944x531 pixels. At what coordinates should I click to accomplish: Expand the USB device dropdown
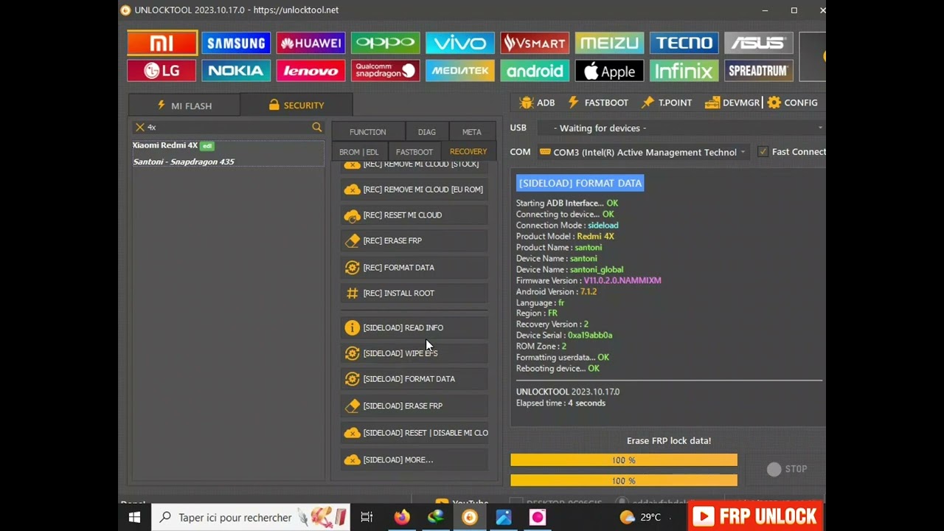[682, 128]
